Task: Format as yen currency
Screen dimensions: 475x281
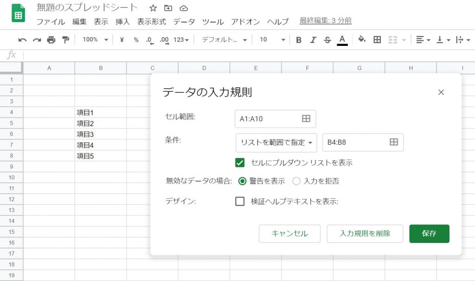Action: coord(122,40)
